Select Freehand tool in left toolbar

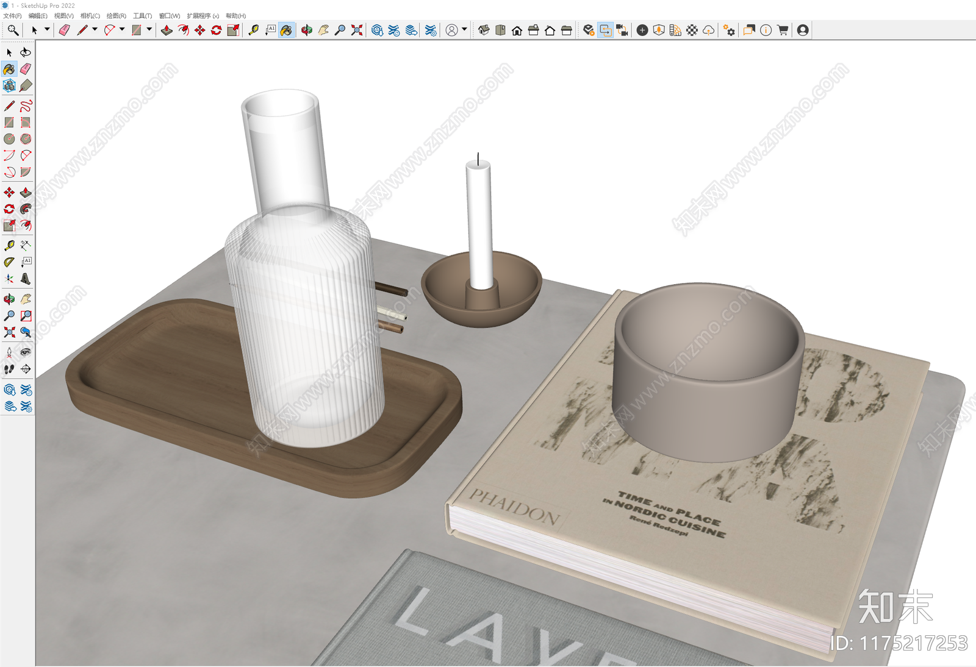tap(26, 106)
